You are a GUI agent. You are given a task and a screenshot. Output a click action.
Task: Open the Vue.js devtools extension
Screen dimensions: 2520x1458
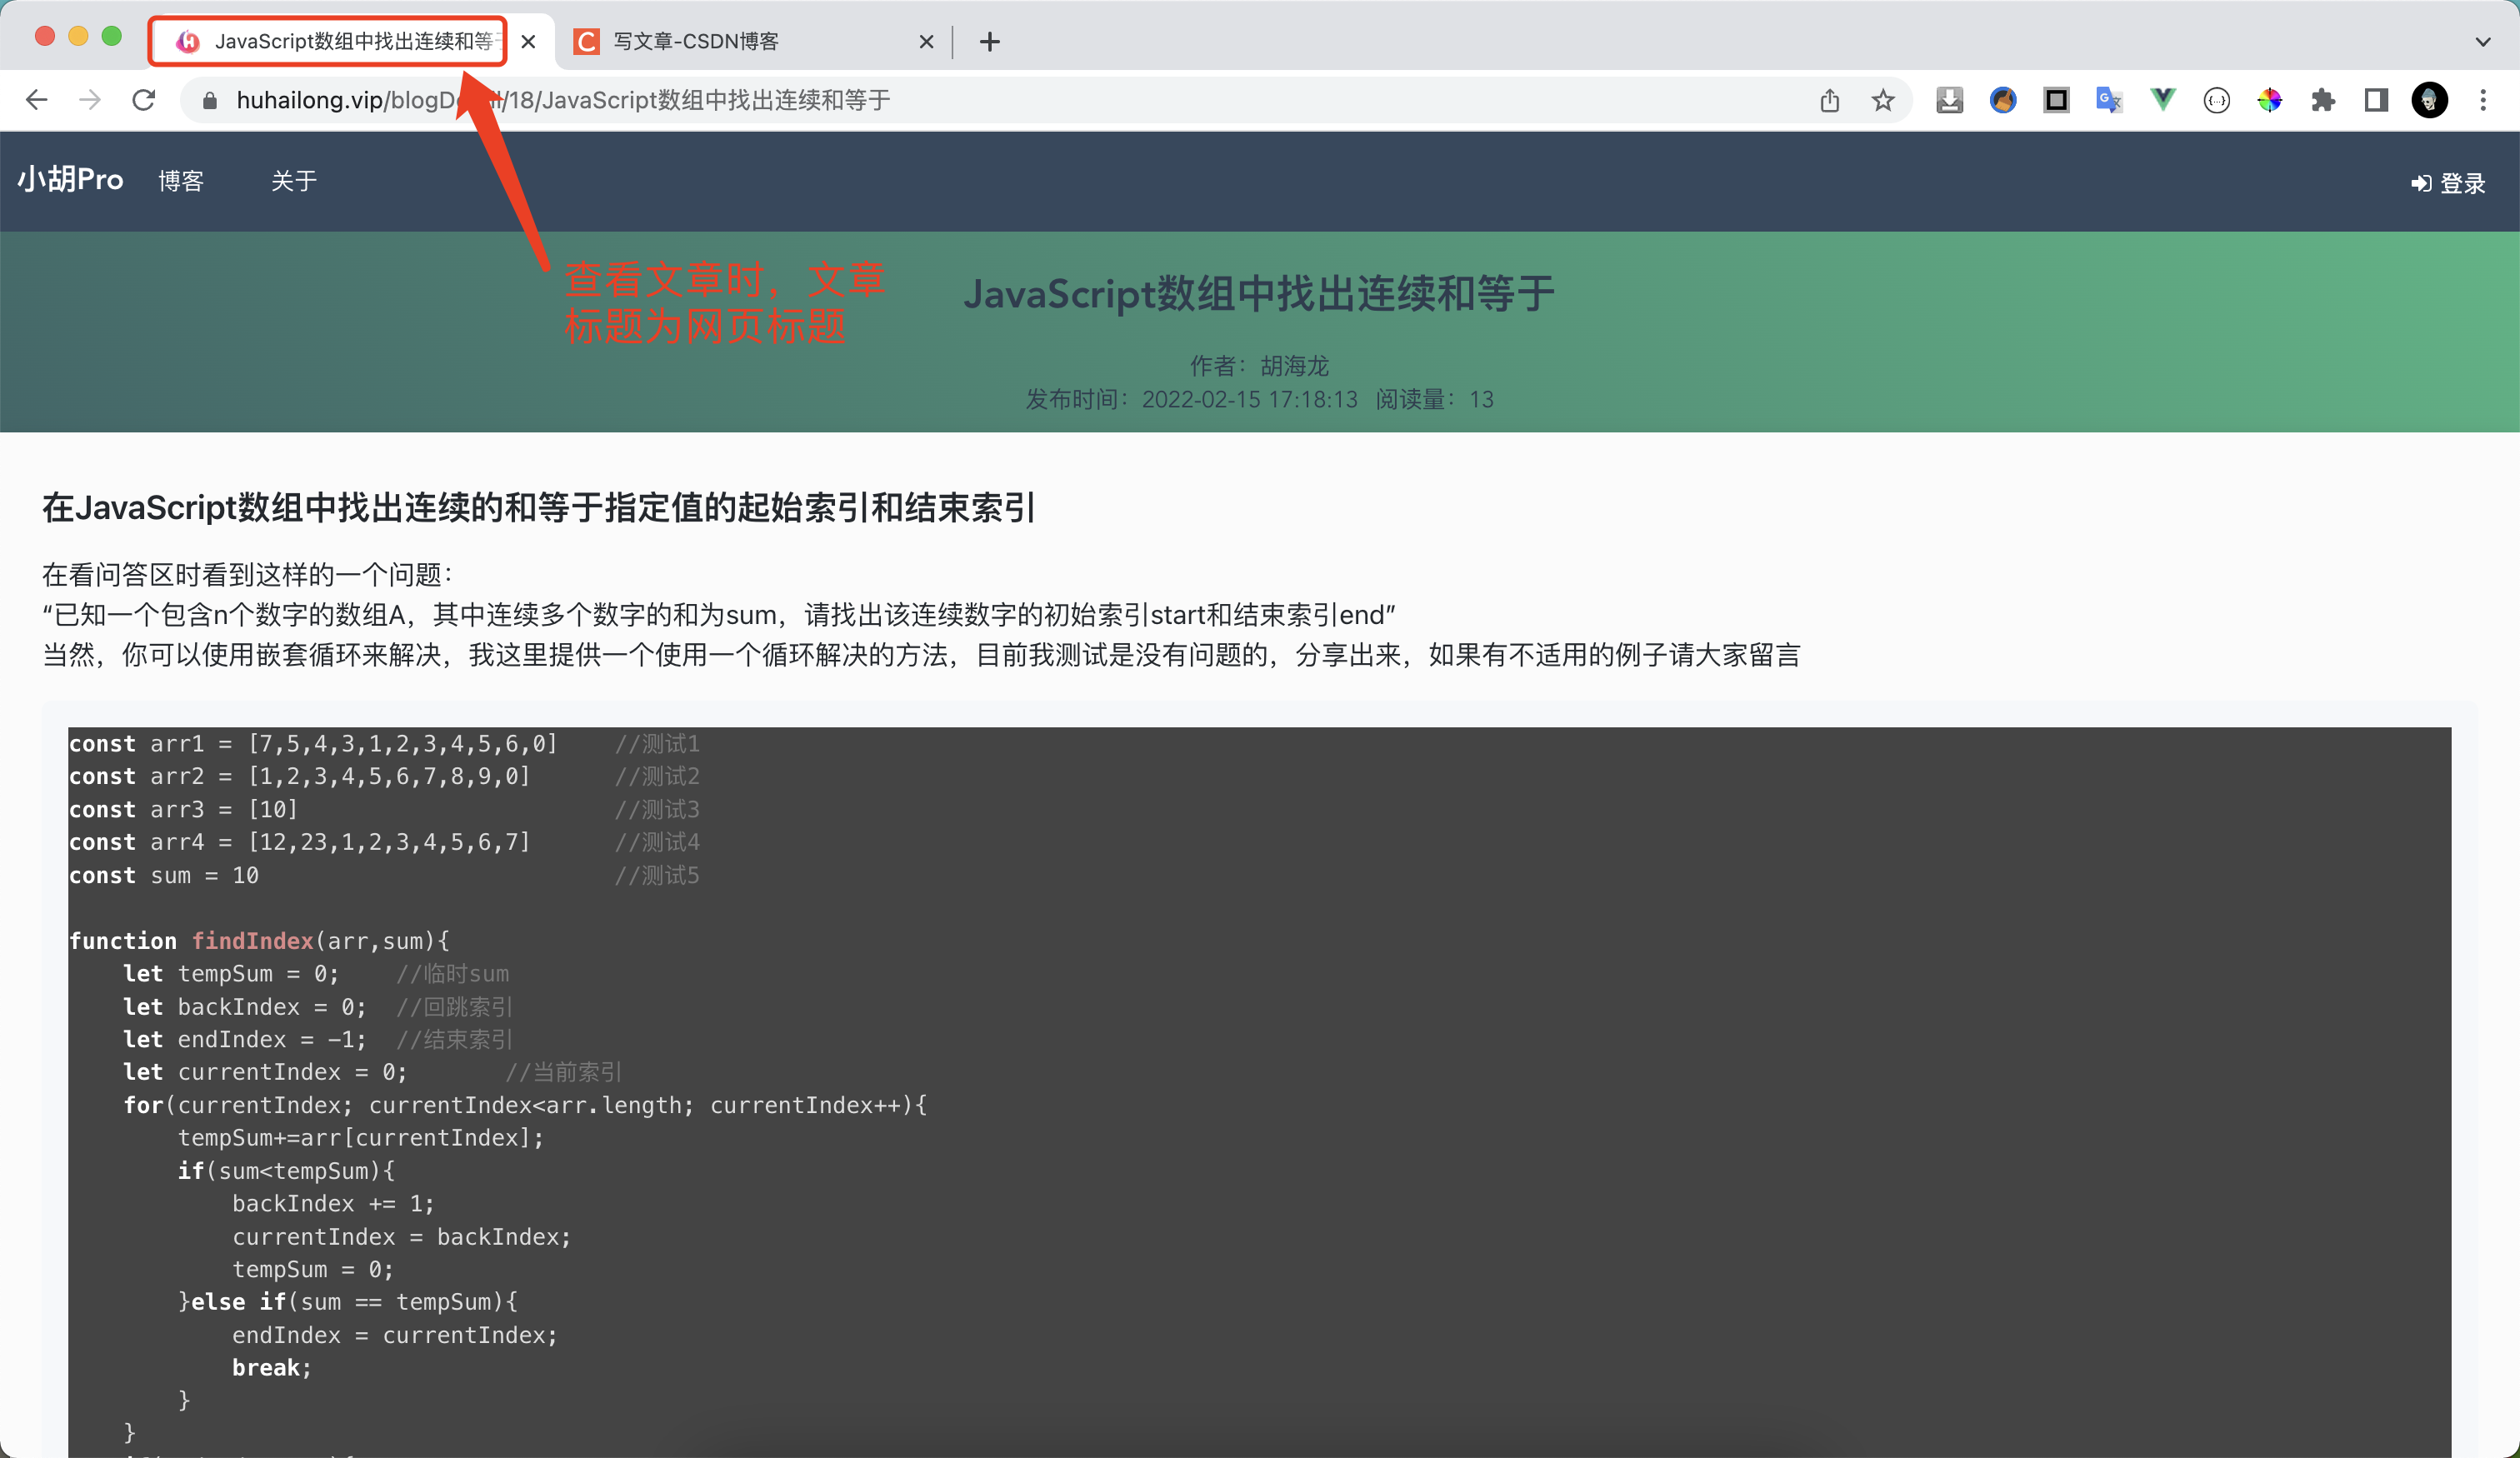coord(2162,100)
